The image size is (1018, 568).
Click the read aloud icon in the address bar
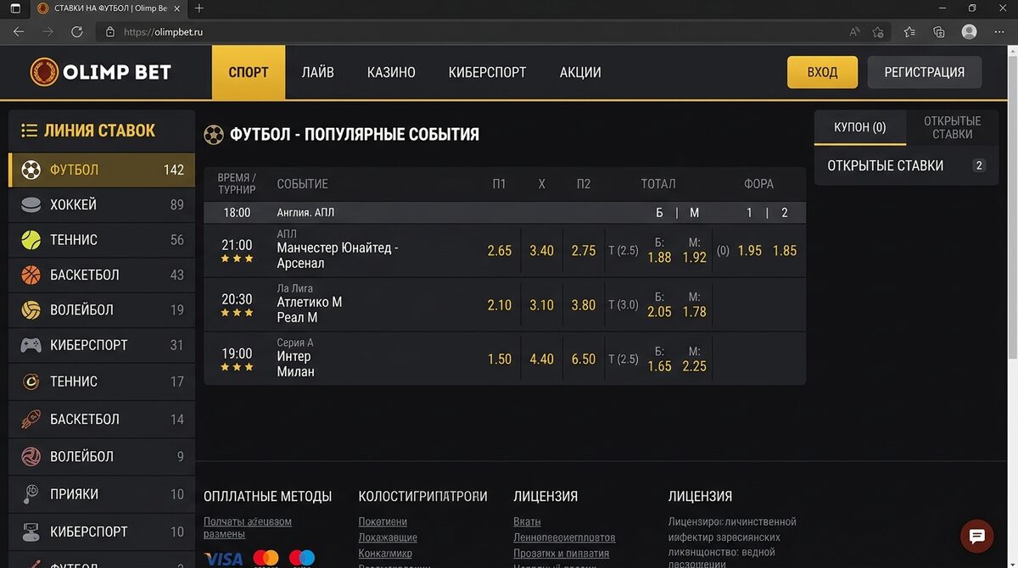point(854,32)
